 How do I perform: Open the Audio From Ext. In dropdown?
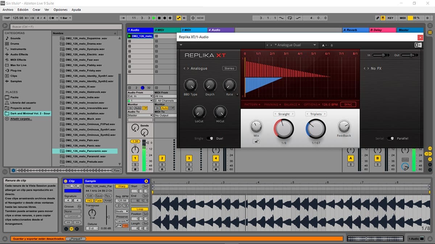click(140, 96)
